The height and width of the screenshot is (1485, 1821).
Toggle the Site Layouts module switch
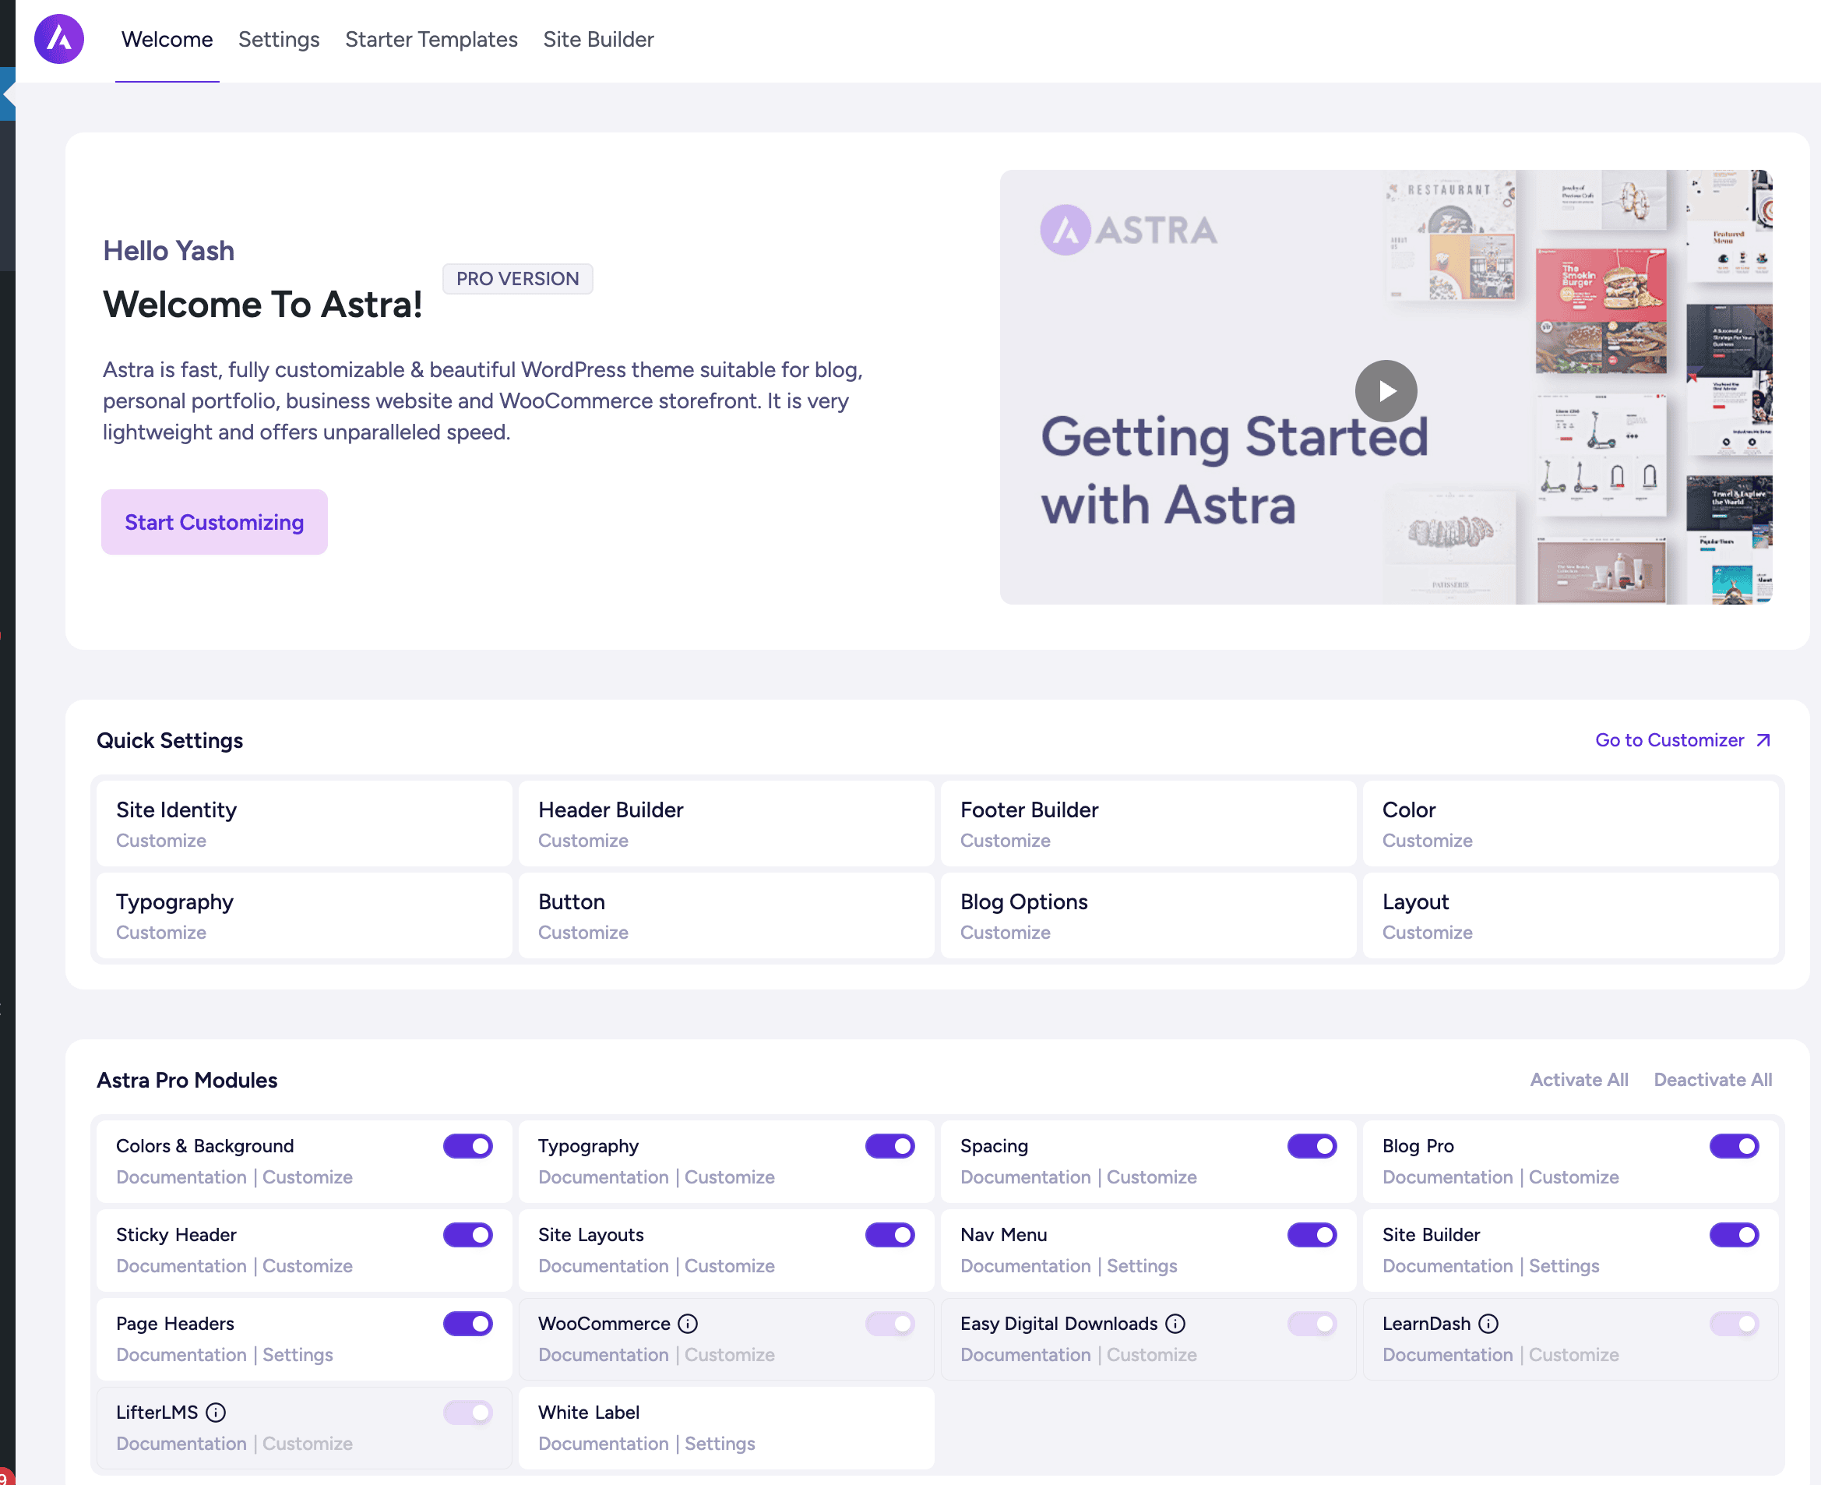click(x=890, y=1234)
